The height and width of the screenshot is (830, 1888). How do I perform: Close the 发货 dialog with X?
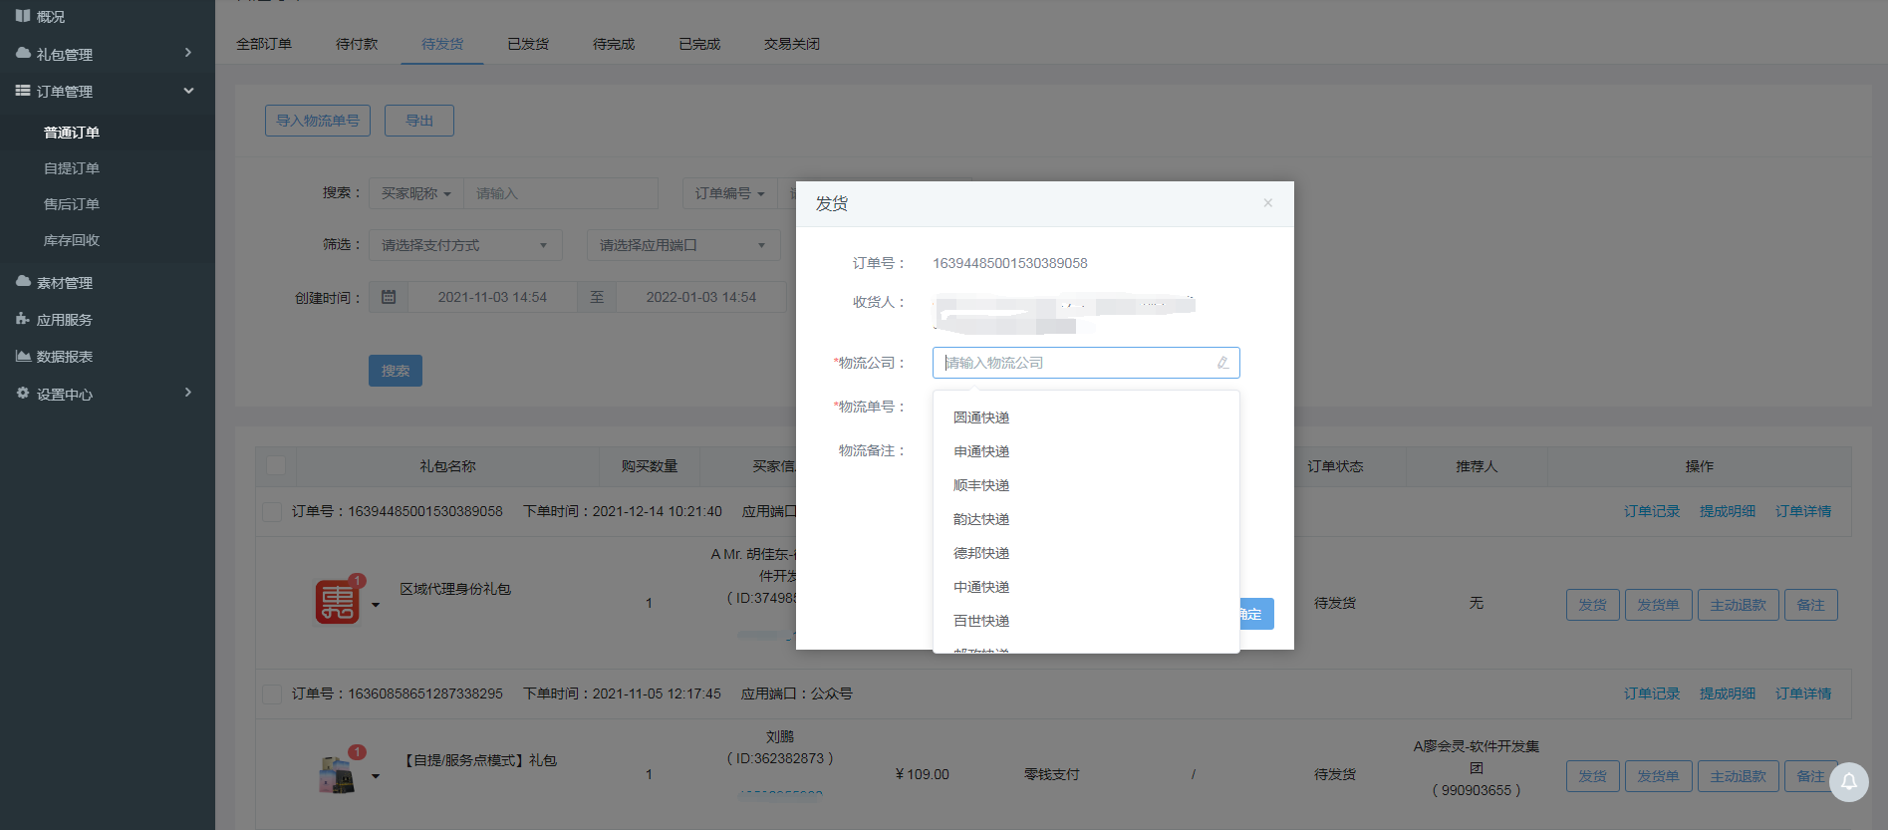[x=1267, y=203]
